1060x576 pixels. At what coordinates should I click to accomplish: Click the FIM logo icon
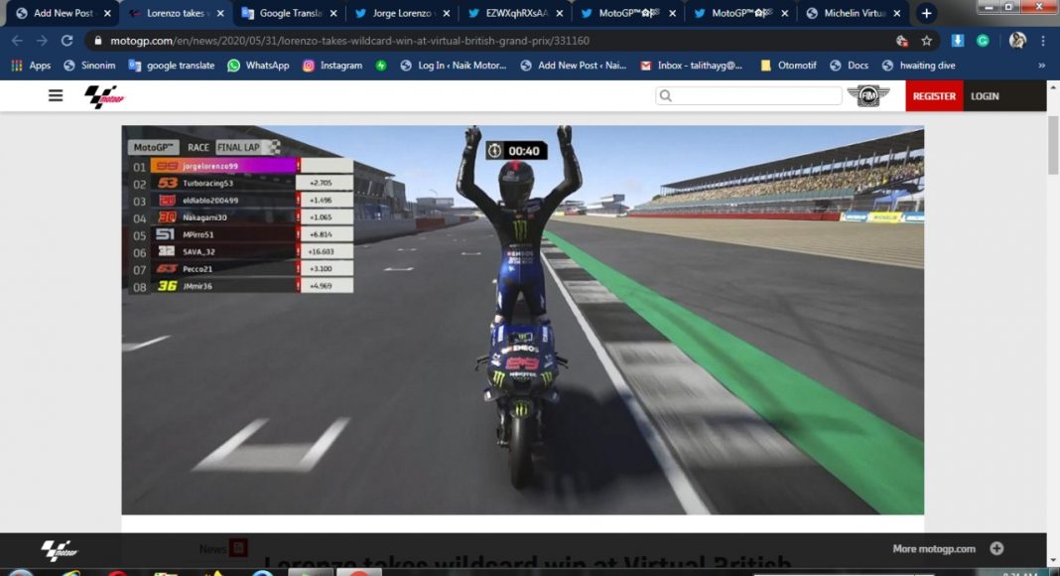click(x=867, y=95)
